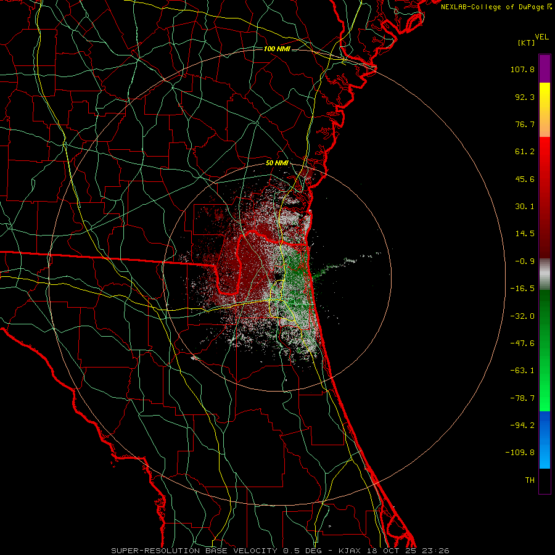Click the bright green segment of the color bar
555x555 pixels.
pyautogui.click(x=545, y=350)
